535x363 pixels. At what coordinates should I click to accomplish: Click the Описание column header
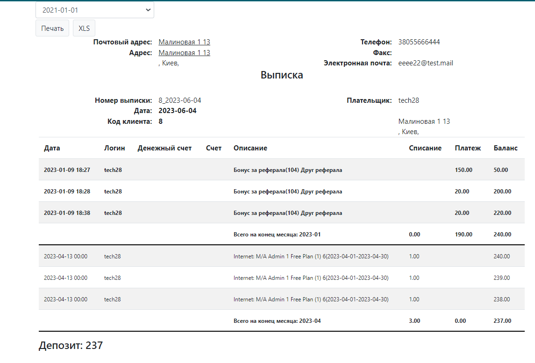[250, 148]
